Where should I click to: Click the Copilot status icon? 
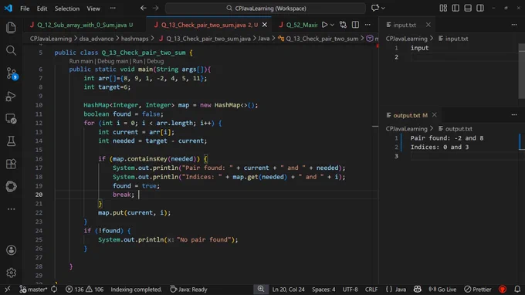coord(417,290)
